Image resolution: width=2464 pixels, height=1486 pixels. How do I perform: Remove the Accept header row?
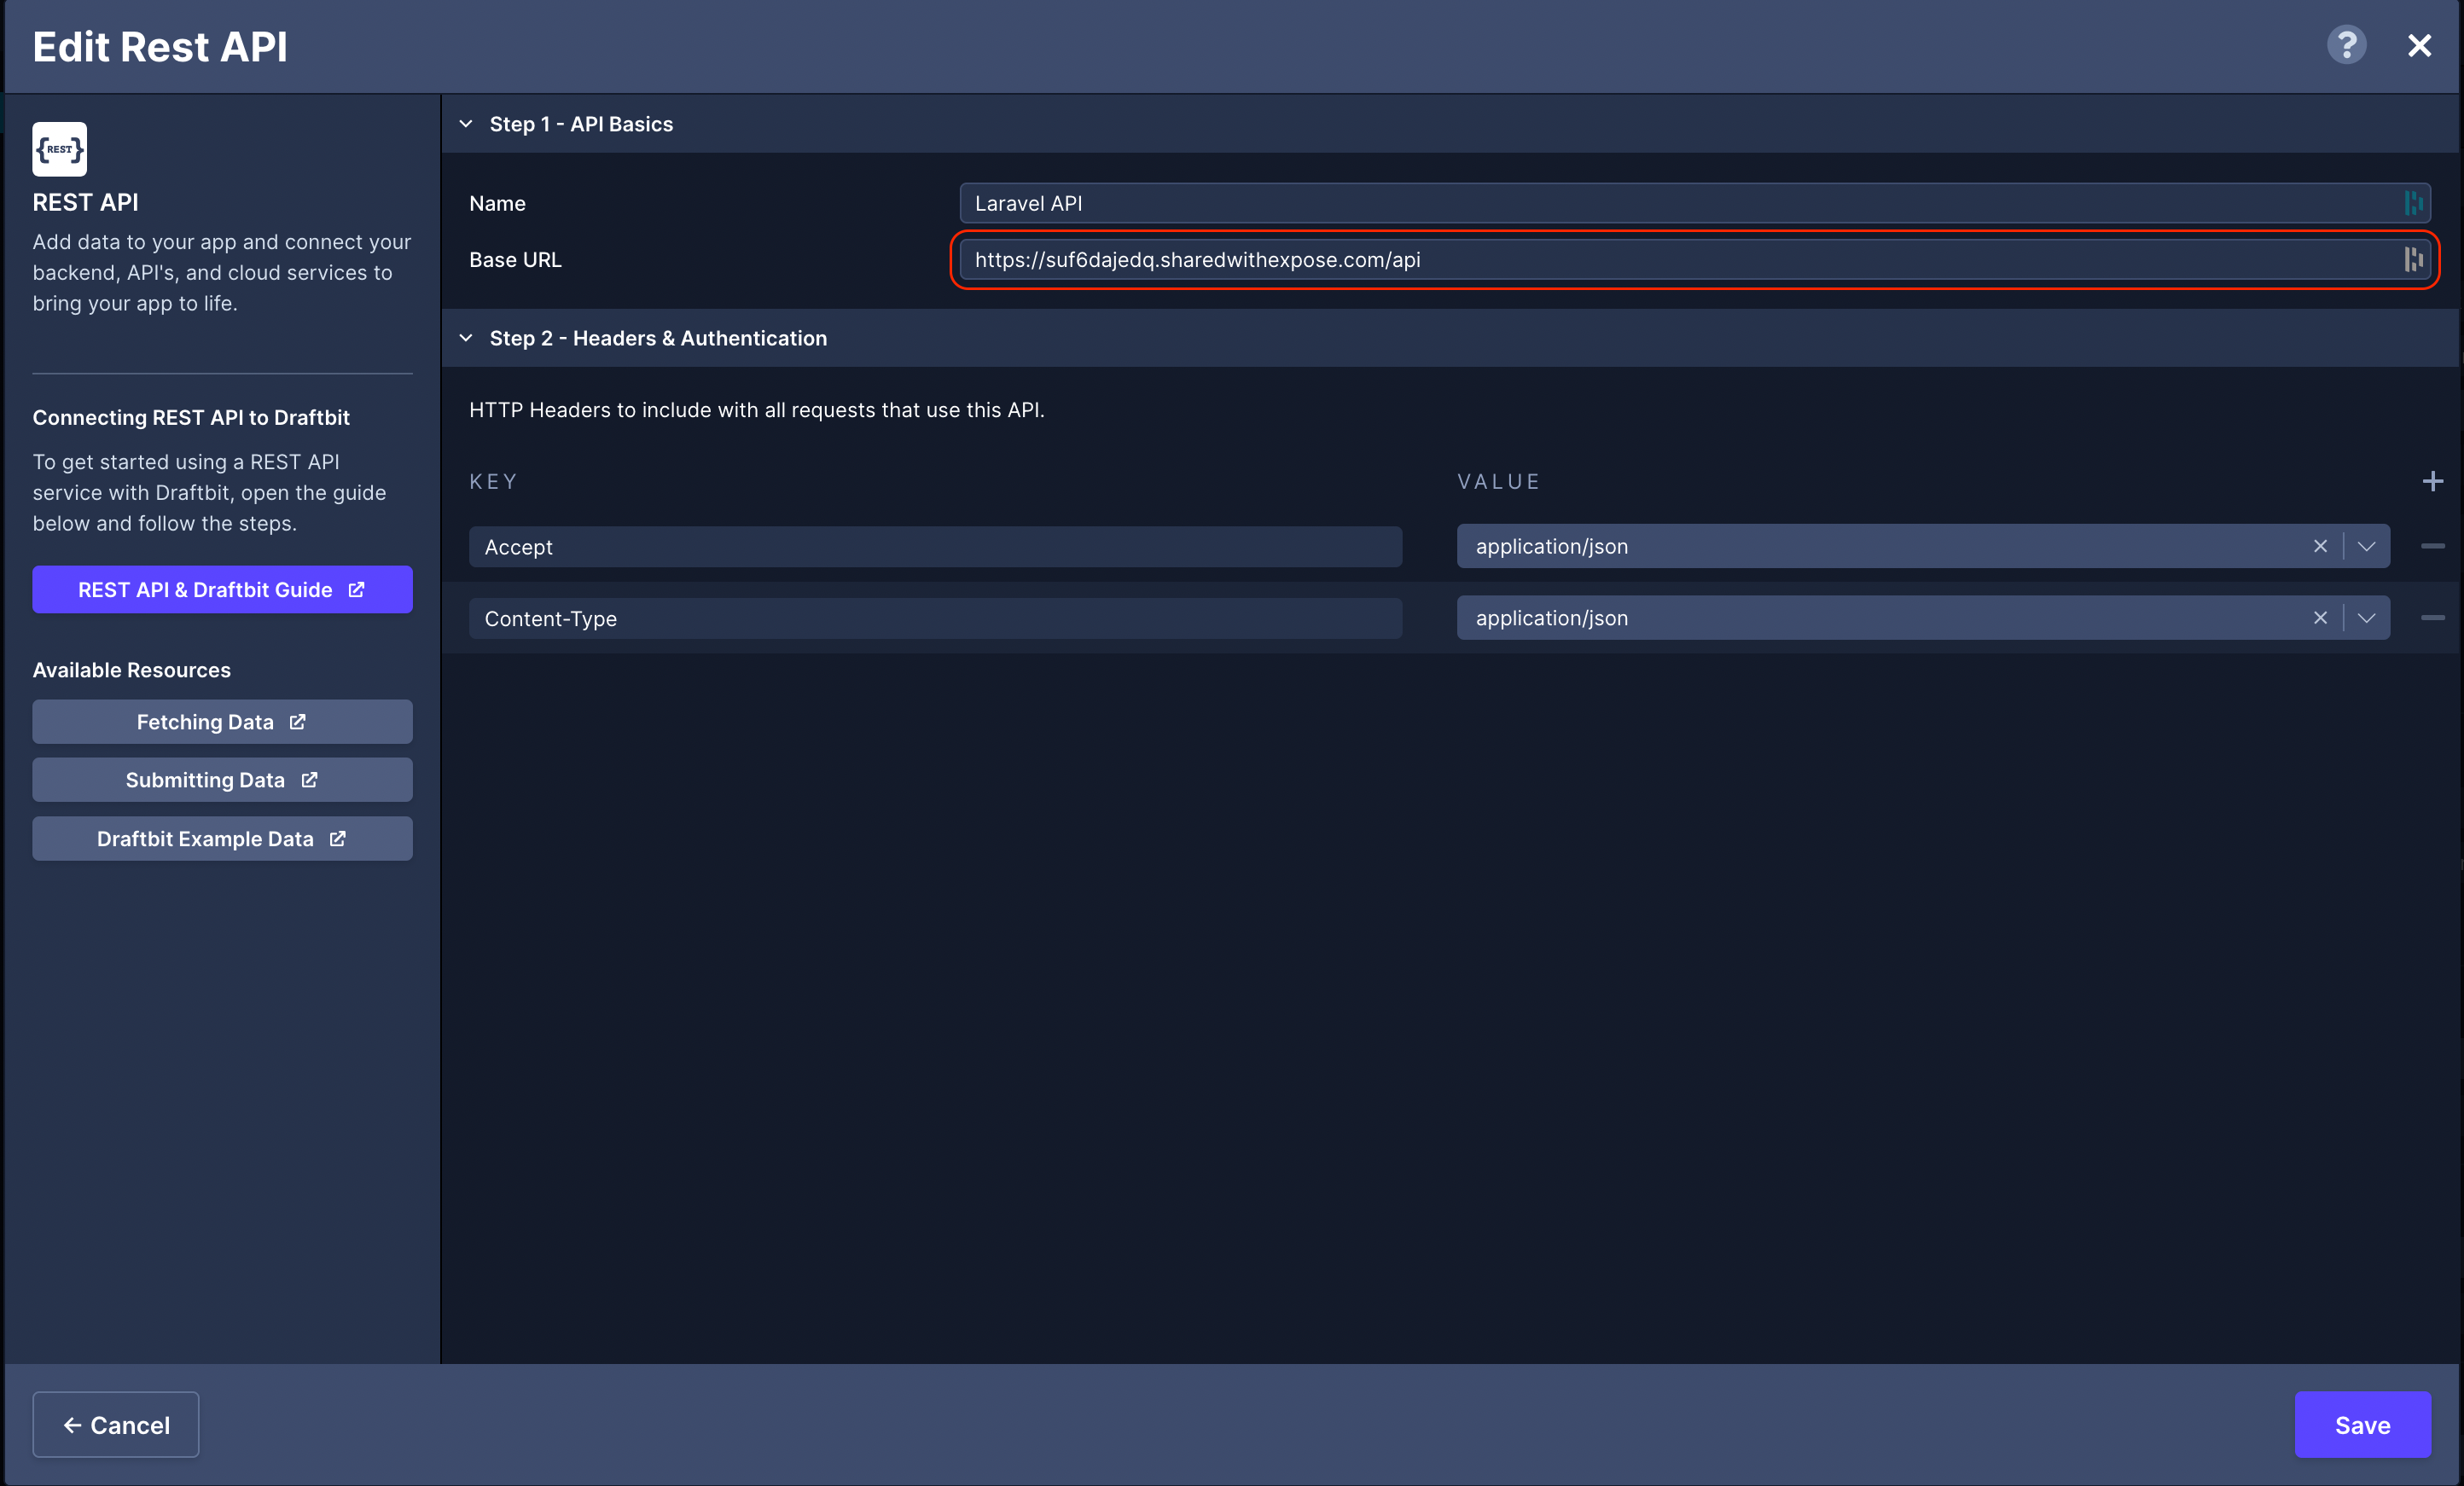pyautogui.click(x=2432, y=546)
